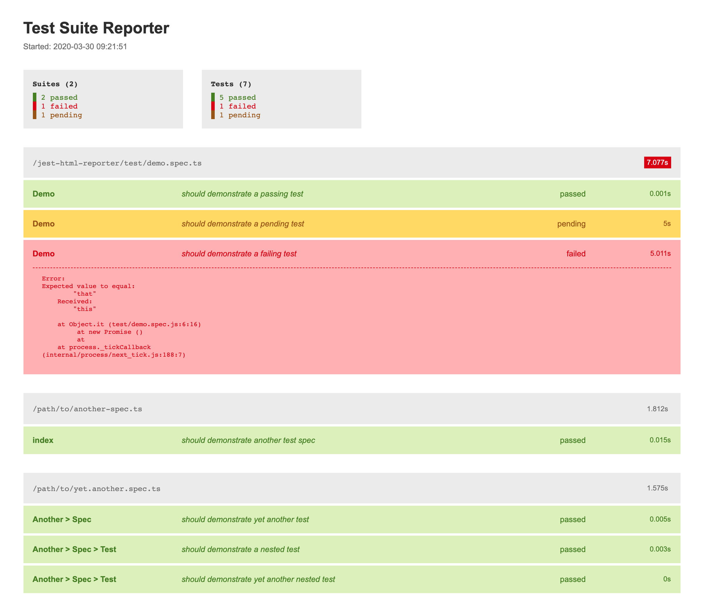
Task: Click the expected value "that"
Action: [84, 294]
